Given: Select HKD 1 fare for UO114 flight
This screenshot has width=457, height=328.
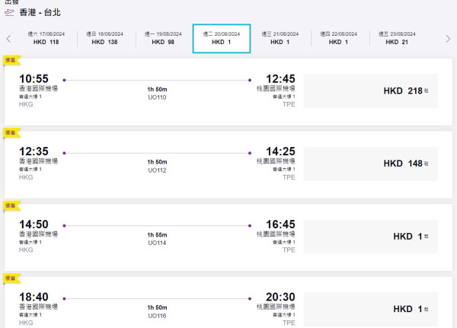Looking at the screenshot, I should 370,237.
